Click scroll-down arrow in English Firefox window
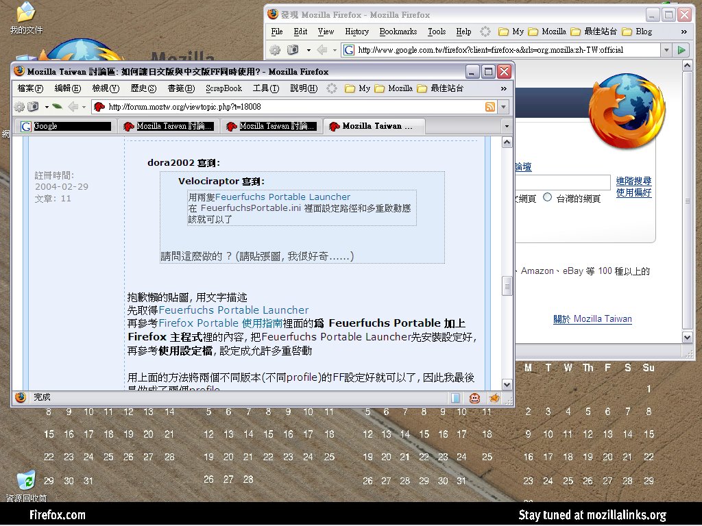 [x=687, y=337]
